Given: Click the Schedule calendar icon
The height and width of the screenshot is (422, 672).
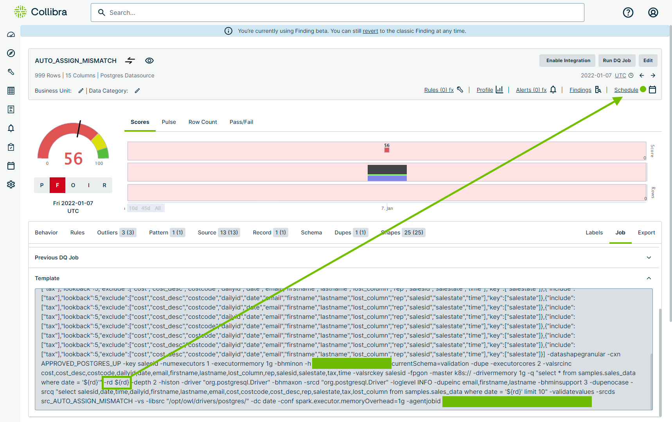Looking at the screenshot, I should [652, 89].
